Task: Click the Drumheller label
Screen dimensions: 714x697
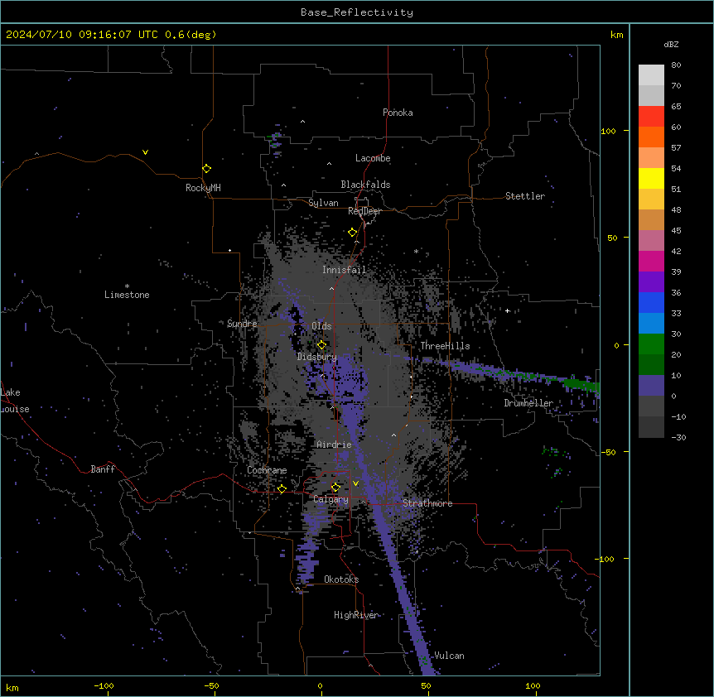Action: coord(528,403)
